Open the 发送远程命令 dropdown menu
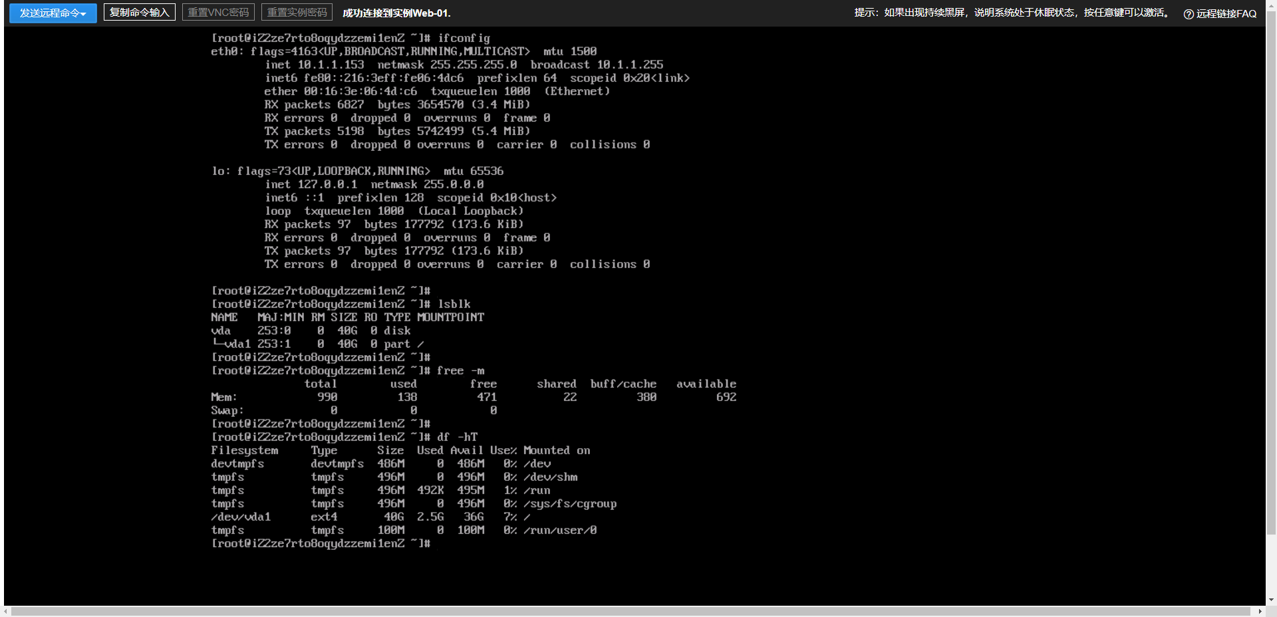This screenshot has height=617, width=1277. [53, 13]
